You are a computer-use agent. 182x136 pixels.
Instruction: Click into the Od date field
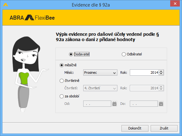tap(97, 104)
